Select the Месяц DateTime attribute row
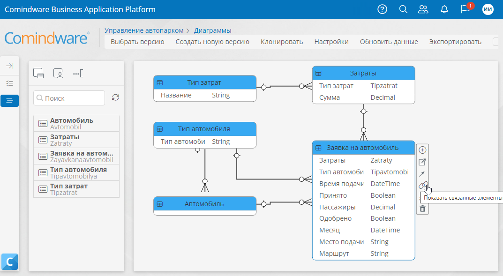This screenshot has width=503, height=276. coord(363,230)
